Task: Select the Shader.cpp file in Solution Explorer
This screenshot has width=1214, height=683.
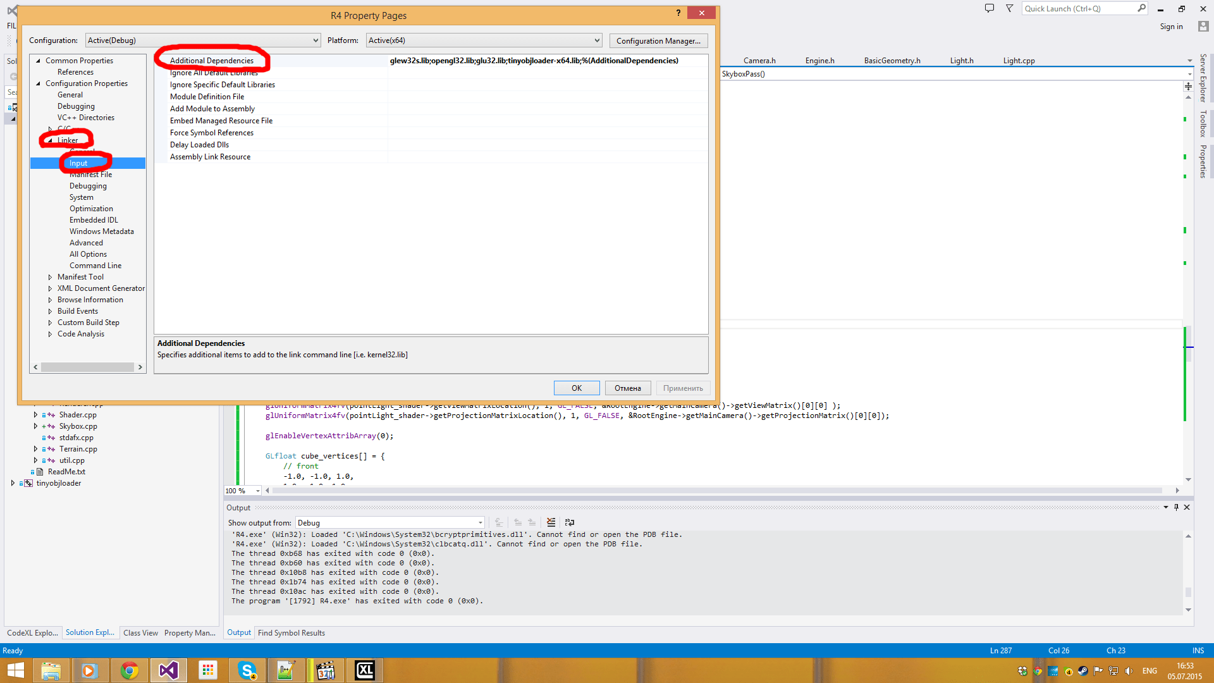Action: click(x=78, y=414)
